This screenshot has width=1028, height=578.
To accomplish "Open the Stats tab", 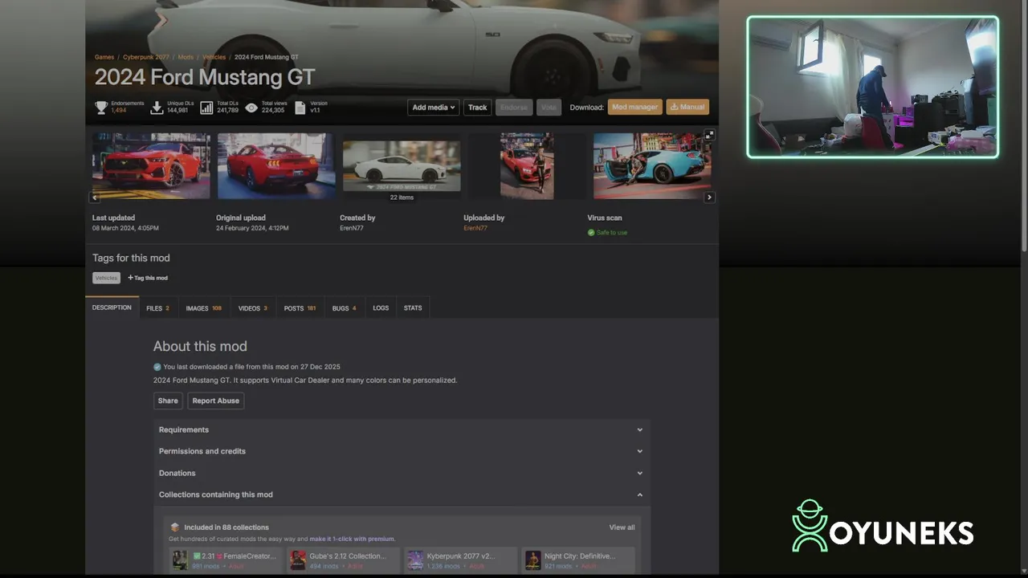I will tap(413, 308).
